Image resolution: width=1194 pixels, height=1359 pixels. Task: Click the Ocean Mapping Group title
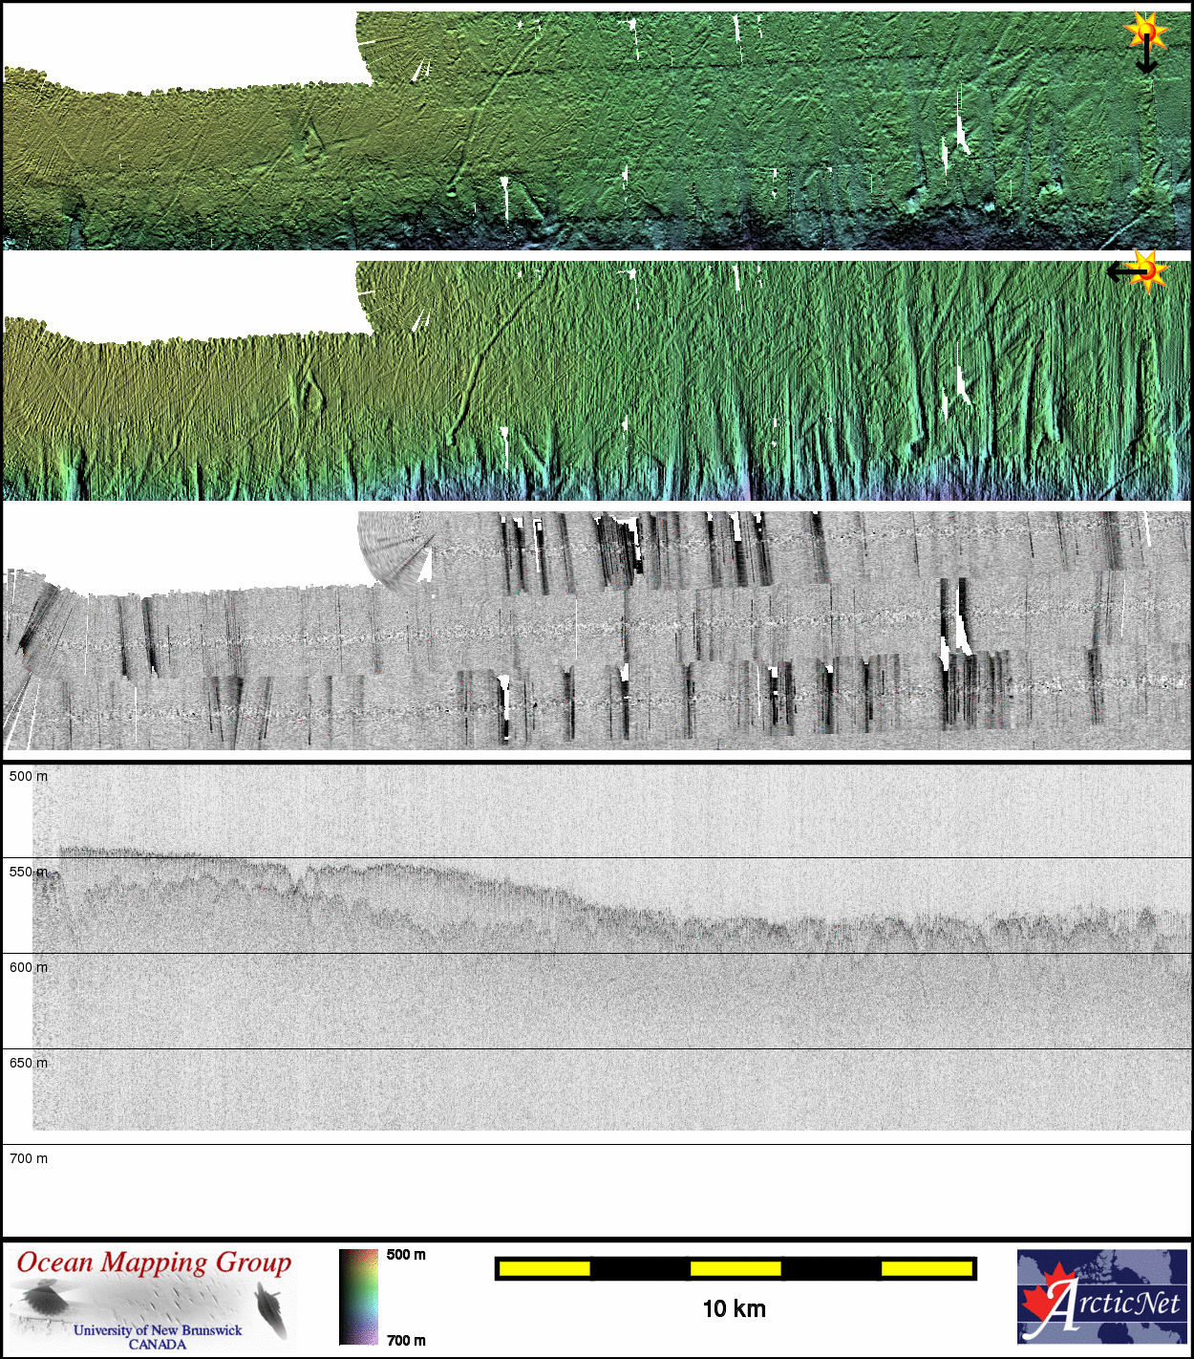pyautogui.click(x=154, y=1262)
